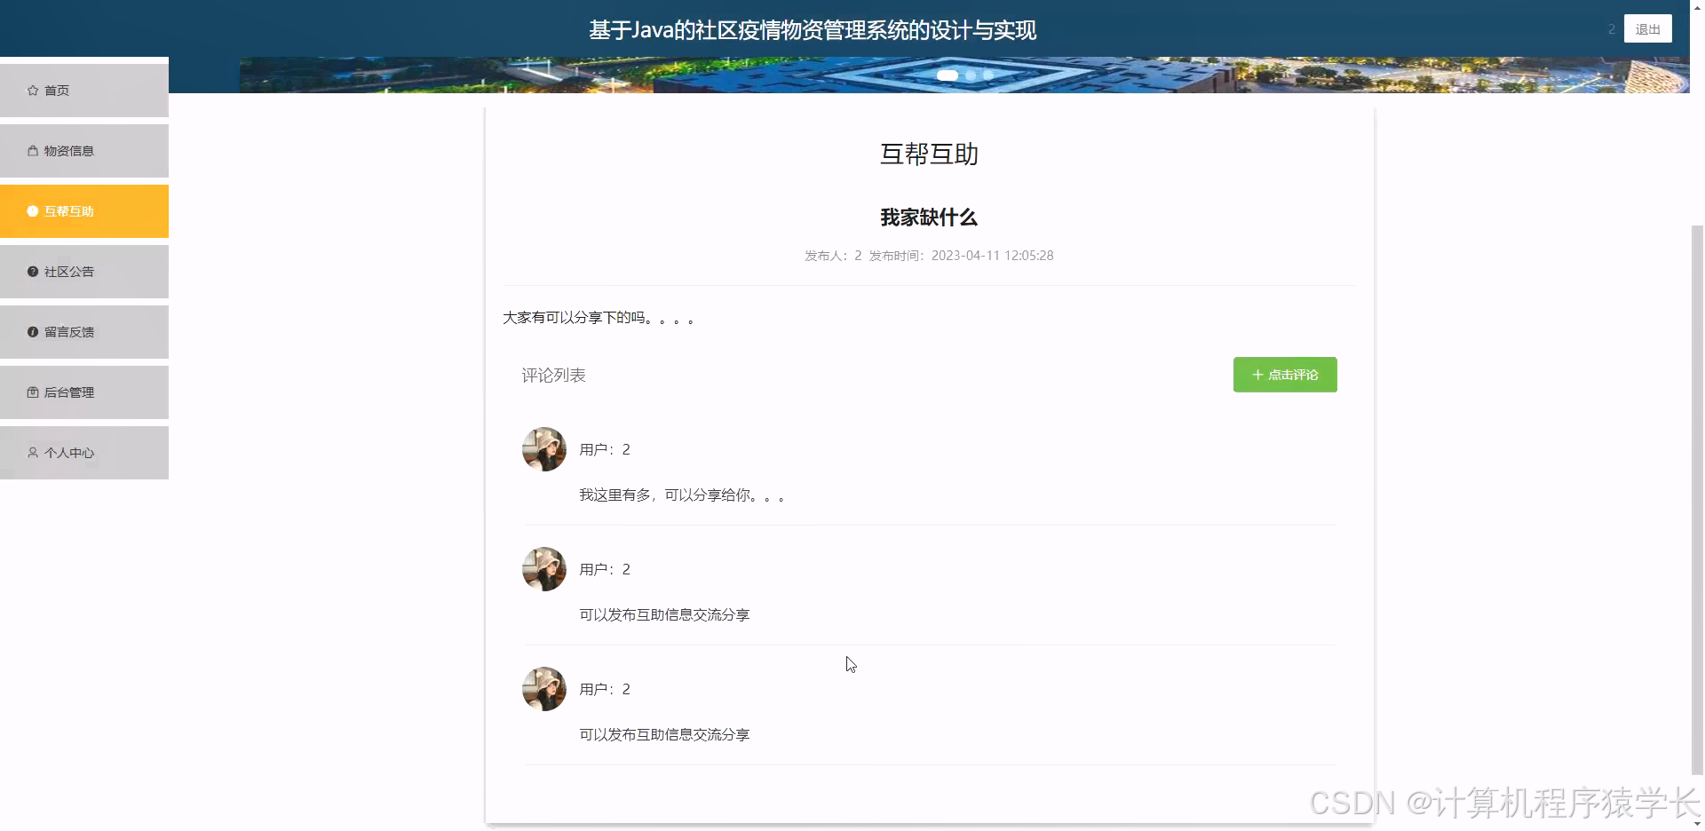
Task: Click the 退出 logout button
Action: [x=1647, y=28]
